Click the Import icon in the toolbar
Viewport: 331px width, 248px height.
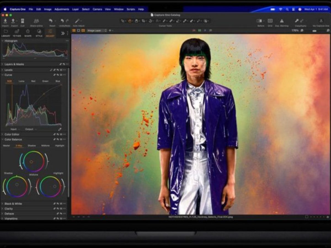tap(5, 21)
